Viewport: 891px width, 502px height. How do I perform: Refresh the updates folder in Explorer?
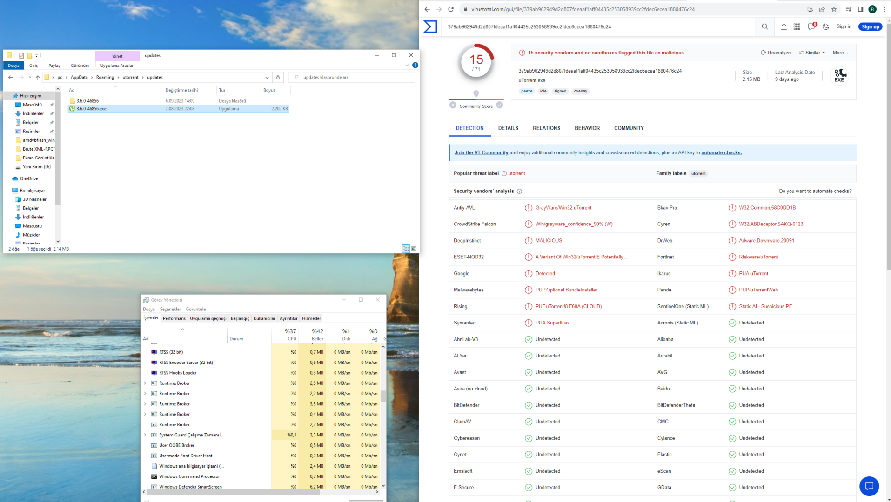278,77
